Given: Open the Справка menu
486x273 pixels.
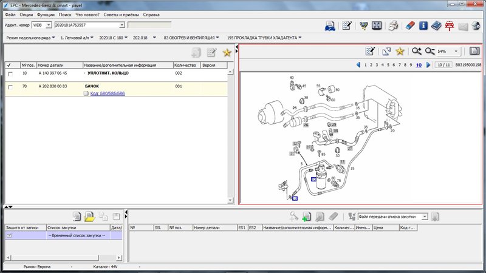Looking at the screenshot, I should point(151,14).
